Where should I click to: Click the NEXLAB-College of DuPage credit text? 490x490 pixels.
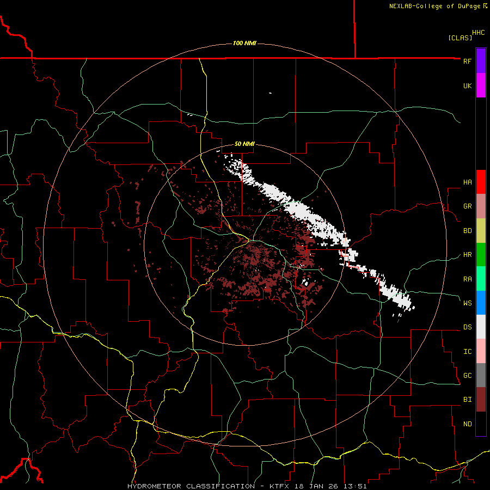coord(434,6)
